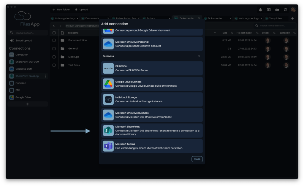
Task: Close the Scripts tab
Action: (170, 18)
